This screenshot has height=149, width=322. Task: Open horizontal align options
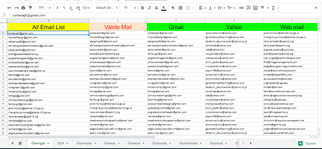pos(202,8)
